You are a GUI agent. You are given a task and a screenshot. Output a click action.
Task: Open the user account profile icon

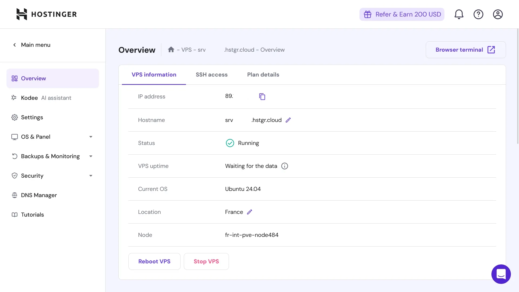498,14
